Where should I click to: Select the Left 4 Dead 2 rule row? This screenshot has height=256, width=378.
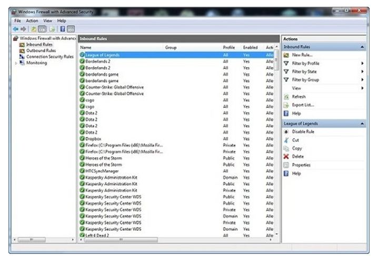point(176,235)
